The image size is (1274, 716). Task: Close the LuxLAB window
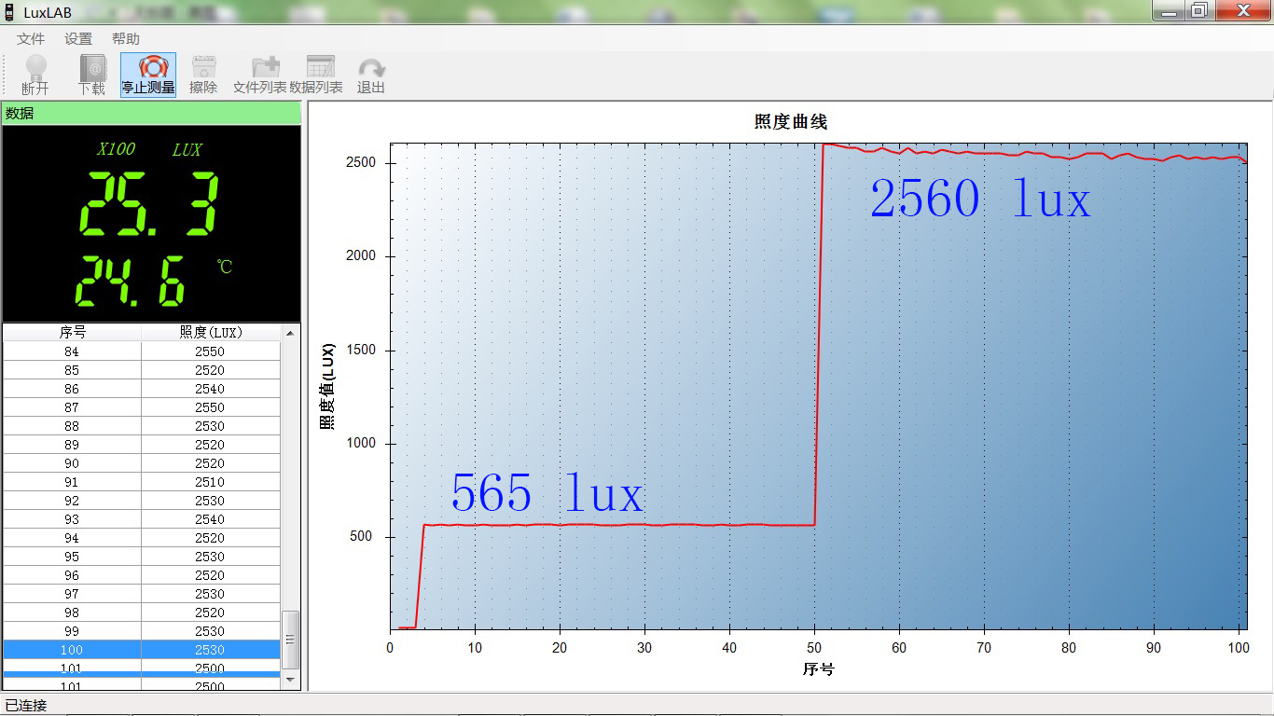[x=1243, y=10]
